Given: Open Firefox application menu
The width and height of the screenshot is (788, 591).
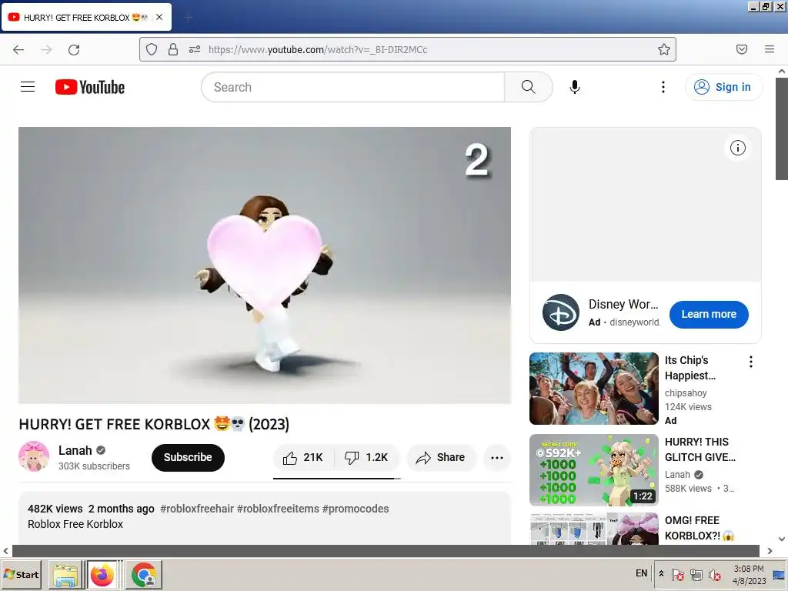Looking at the screenshot, I should pyautogui.click(x=769, y=49).
